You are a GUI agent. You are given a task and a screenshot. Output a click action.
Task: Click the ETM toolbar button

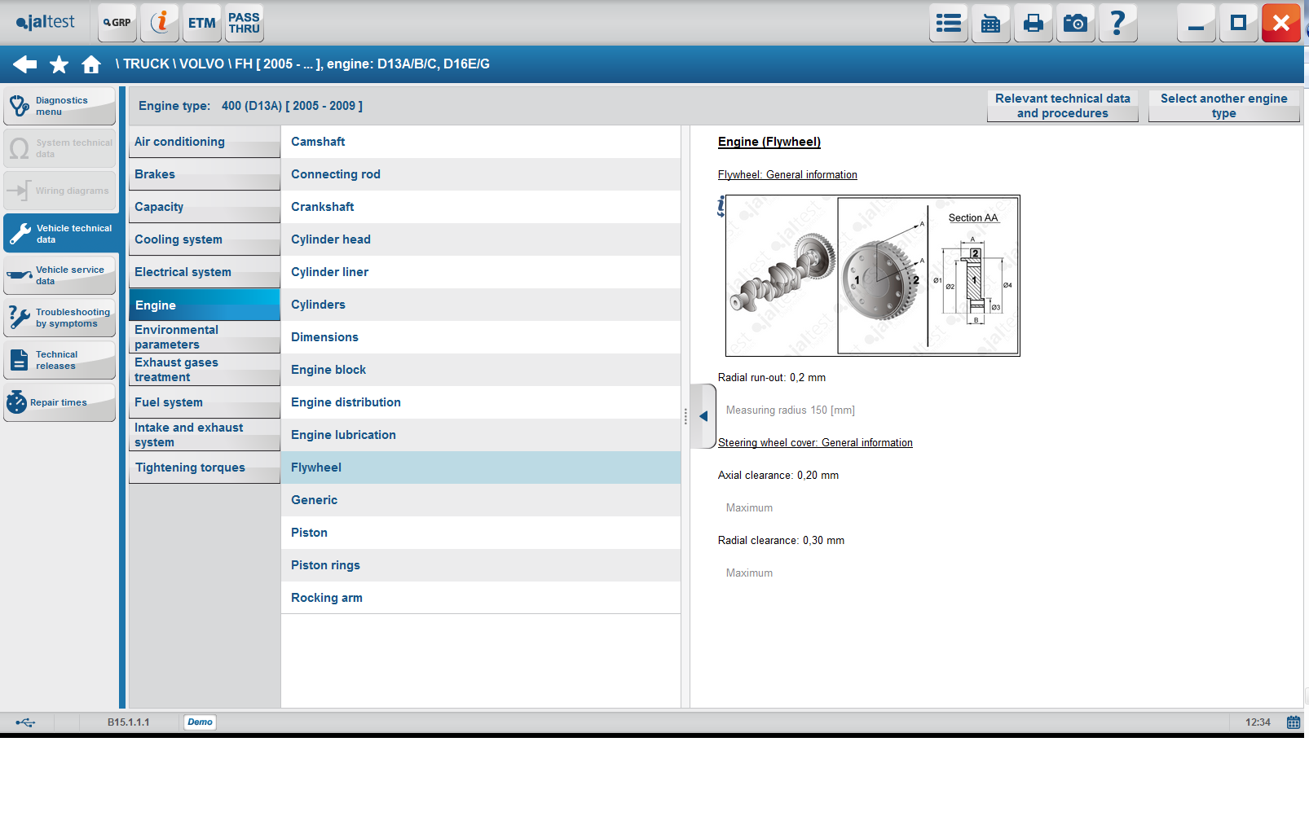(x=201, y=23)
